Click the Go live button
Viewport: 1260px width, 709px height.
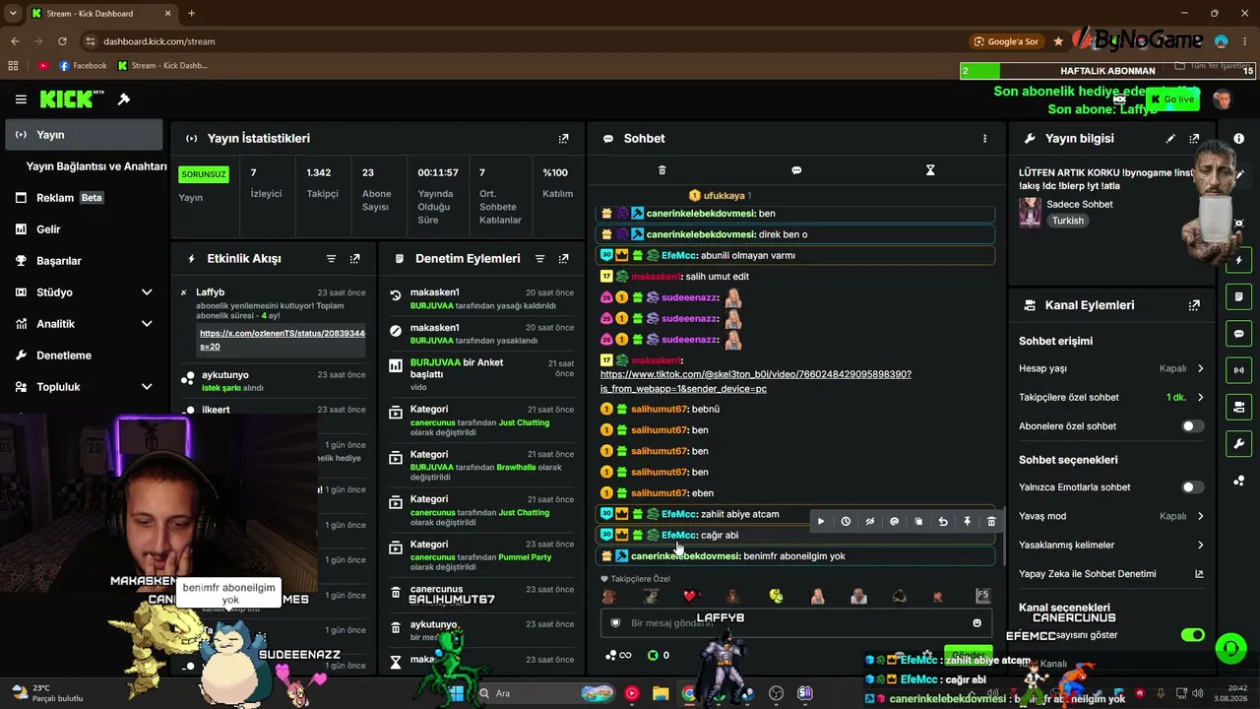tap(1171, 99)
